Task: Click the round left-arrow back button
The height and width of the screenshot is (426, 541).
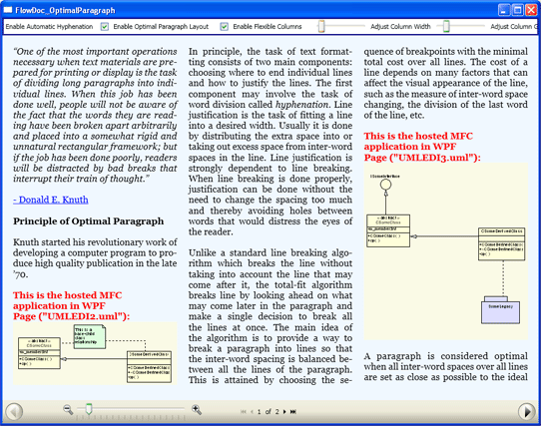Action: [14, 411]
